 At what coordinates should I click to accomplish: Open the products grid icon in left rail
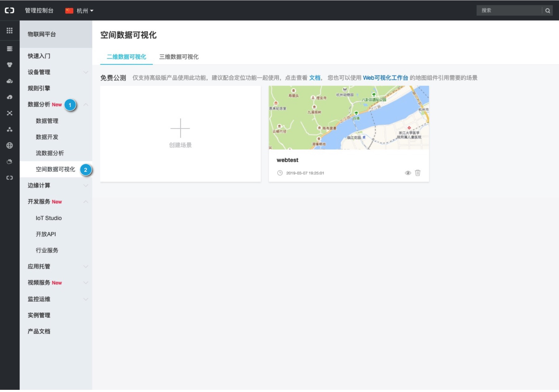[10, 30]
